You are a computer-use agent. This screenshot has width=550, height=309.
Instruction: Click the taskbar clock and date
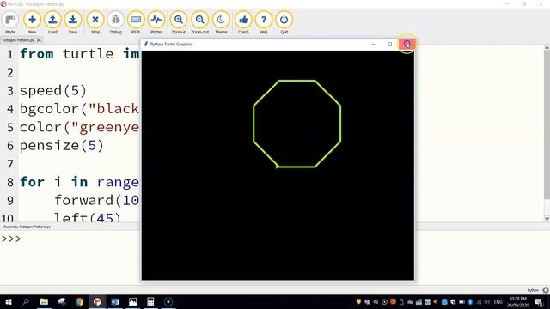[517, 301]
